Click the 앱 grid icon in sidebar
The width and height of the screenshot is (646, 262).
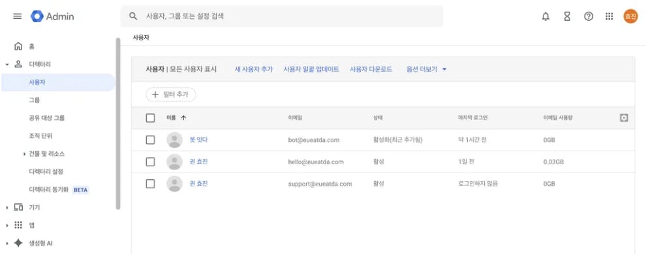click(x=18, y=225)
